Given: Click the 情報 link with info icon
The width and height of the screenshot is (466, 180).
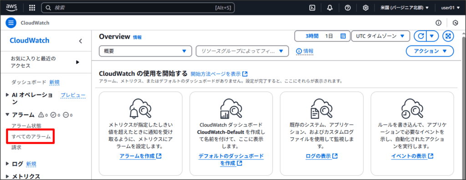Looking at the screenshot, I should pyautogui.click(x=304, y=51).
